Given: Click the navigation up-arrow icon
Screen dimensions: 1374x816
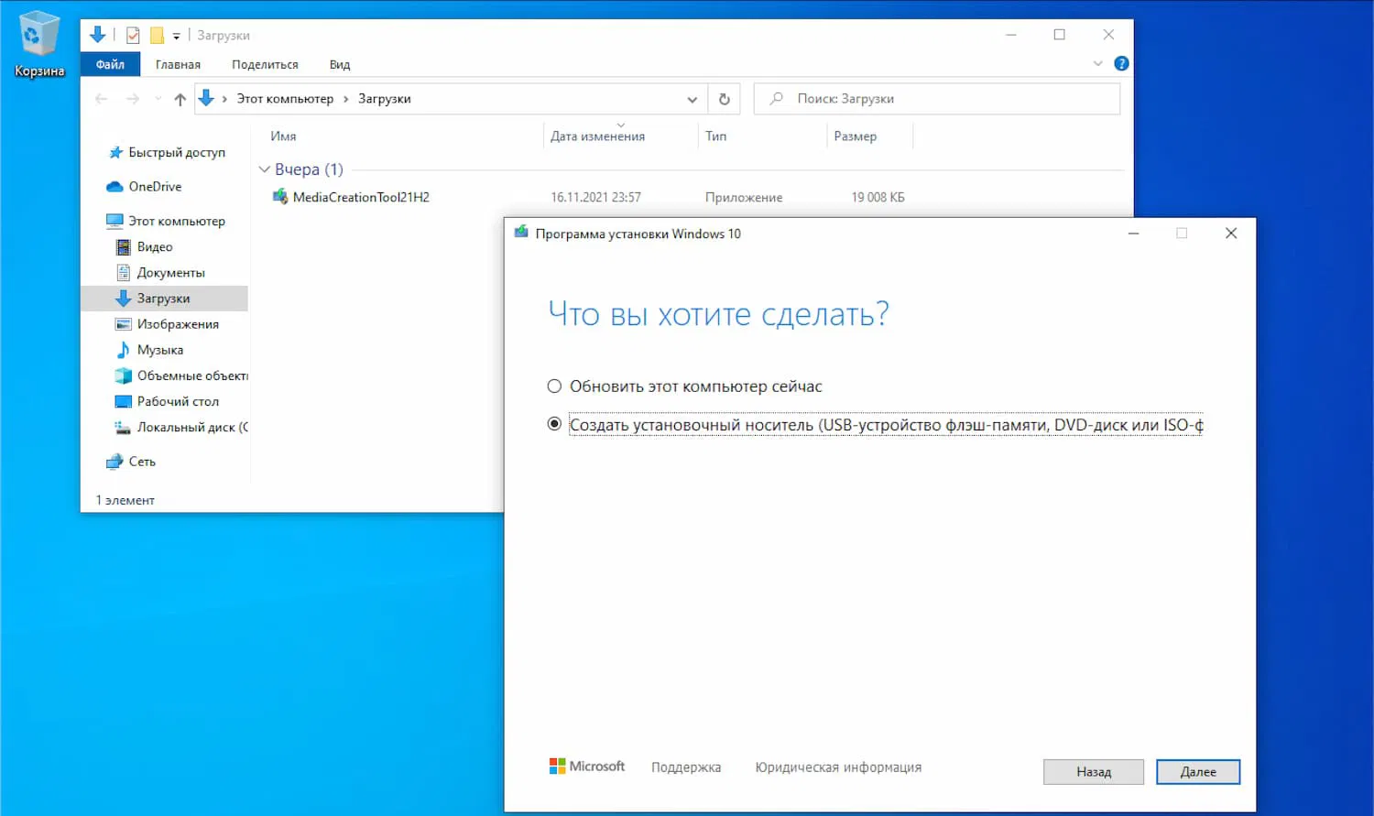Looking at the screenshot, I should (180, 98).
